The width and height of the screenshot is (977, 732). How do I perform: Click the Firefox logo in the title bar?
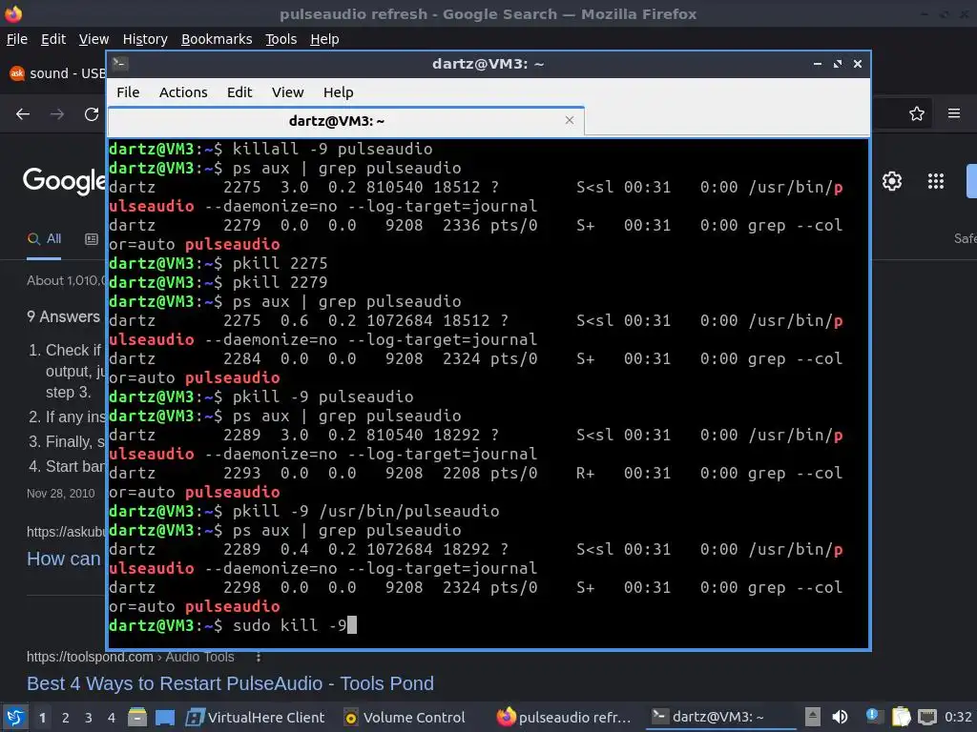pos(13,13)
